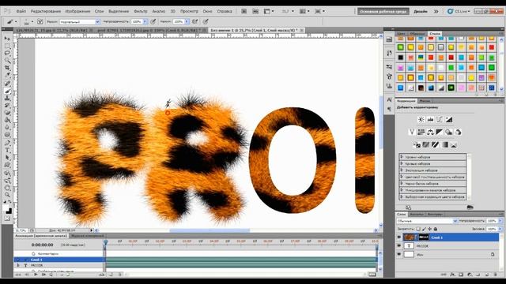Image resolution: width=506 pixels, height=284 pixels.
Task: Add a Color Balance adjustment
Action: pyautogui.click(x=430, y=132)
